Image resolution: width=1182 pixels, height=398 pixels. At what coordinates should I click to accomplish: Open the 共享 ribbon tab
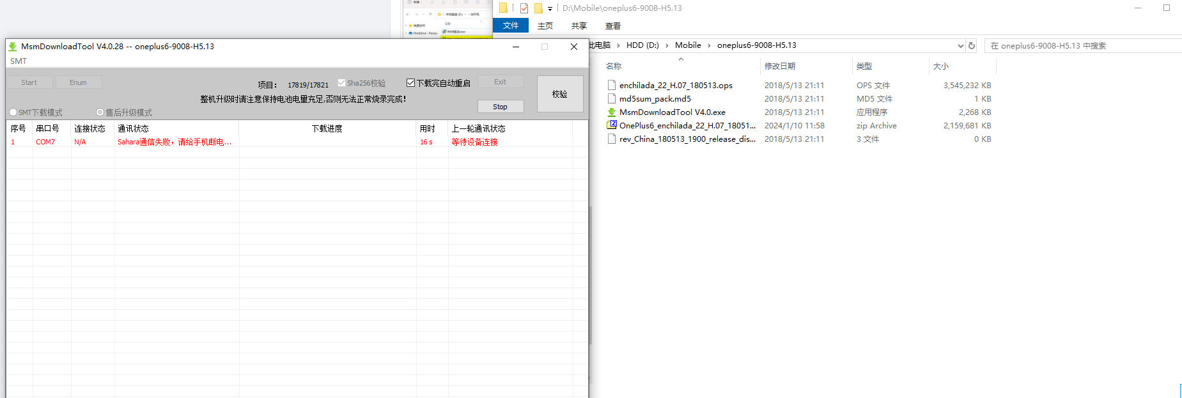coord(579,26)
